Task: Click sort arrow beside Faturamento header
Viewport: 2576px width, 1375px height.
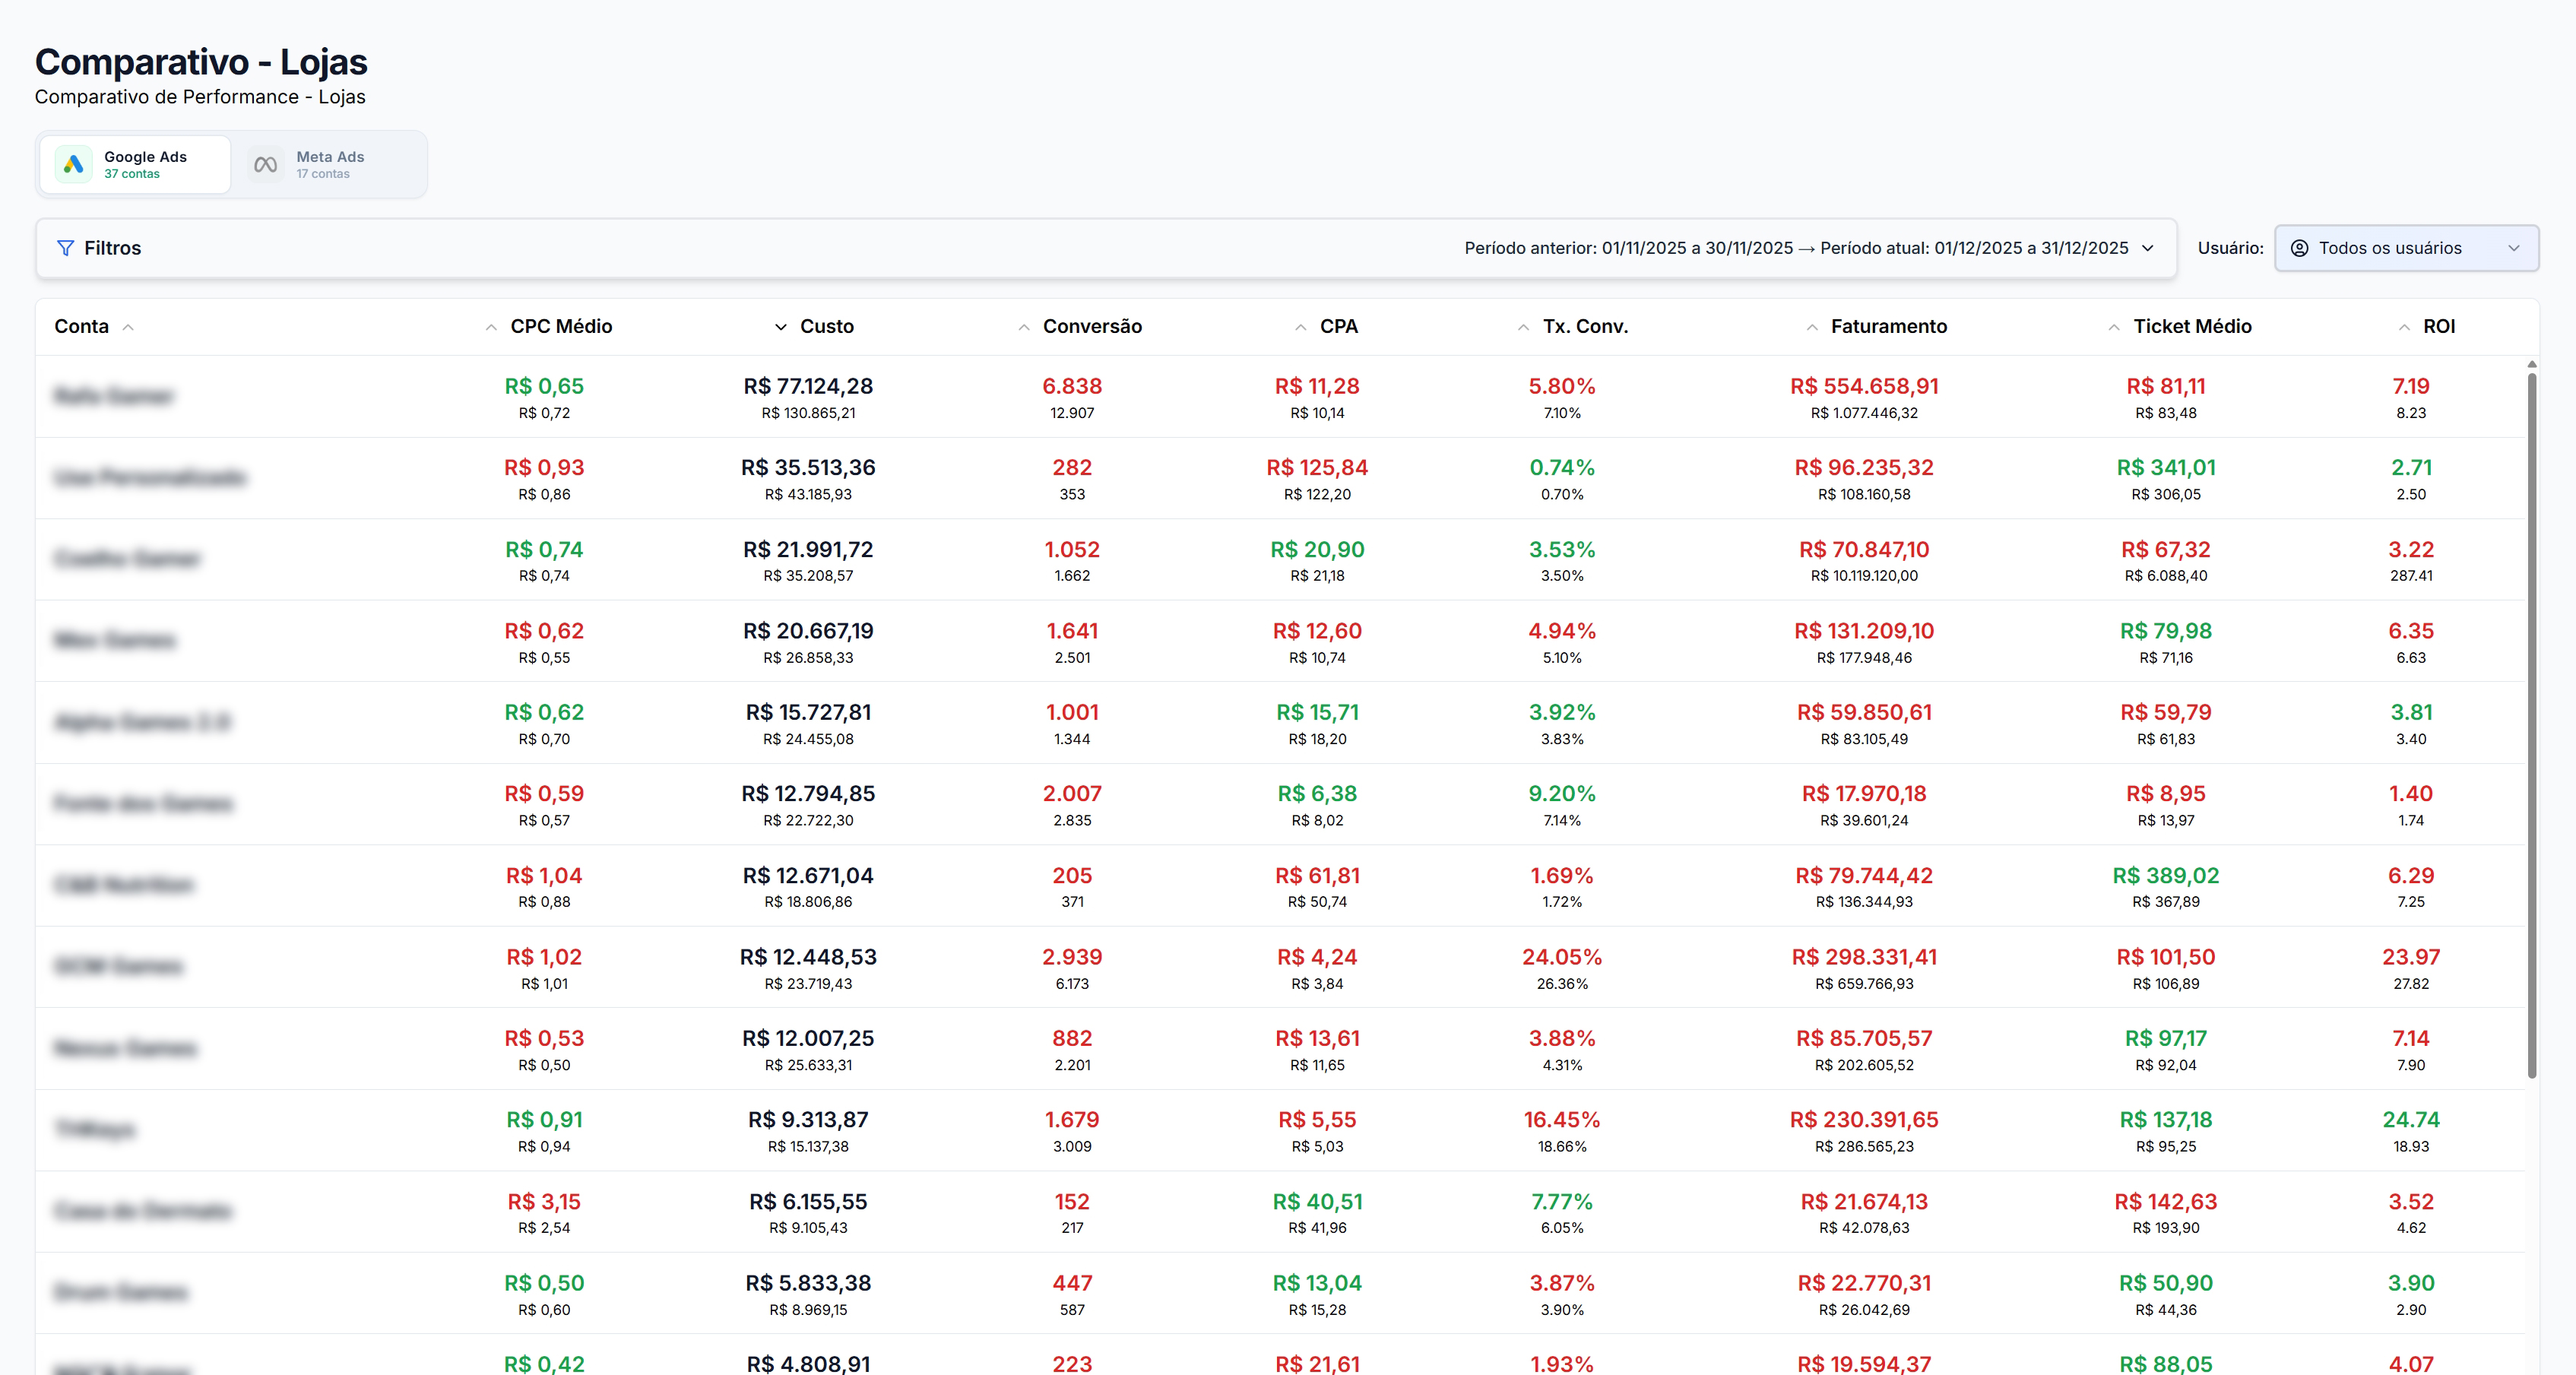Action: pos(1812,327)
